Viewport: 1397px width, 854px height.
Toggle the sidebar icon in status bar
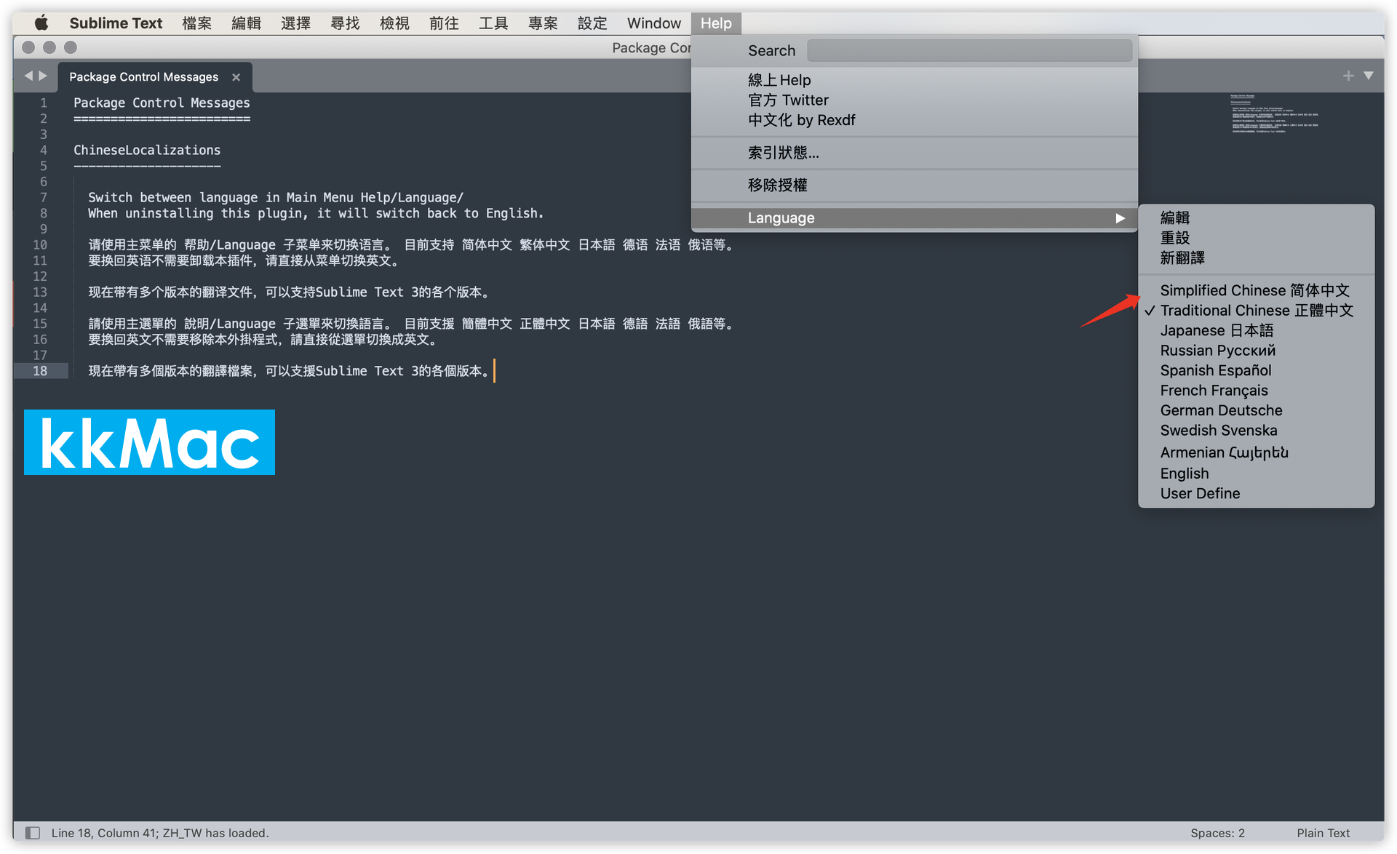tap(32, 832)
